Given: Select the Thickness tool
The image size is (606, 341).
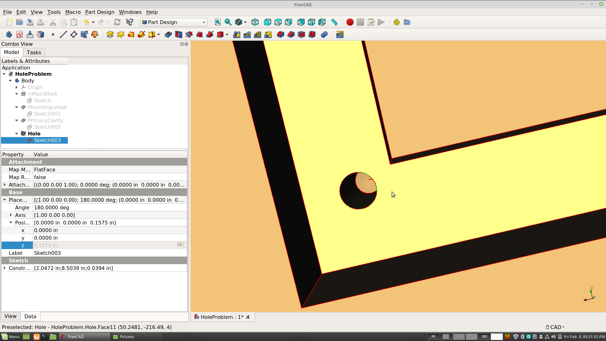Looking at the screenshot, I should 312,34.
